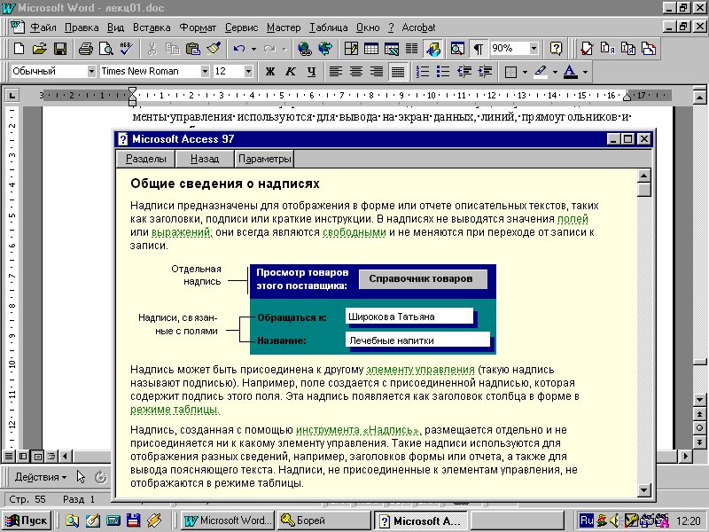Copy selection with the copy icon
The width and height of the screenshot is (709, 532).
tap(172, 49)
